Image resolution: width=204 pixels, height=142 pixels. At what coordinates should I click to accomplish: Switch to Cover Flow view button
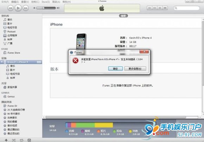[x=165, y=8]
